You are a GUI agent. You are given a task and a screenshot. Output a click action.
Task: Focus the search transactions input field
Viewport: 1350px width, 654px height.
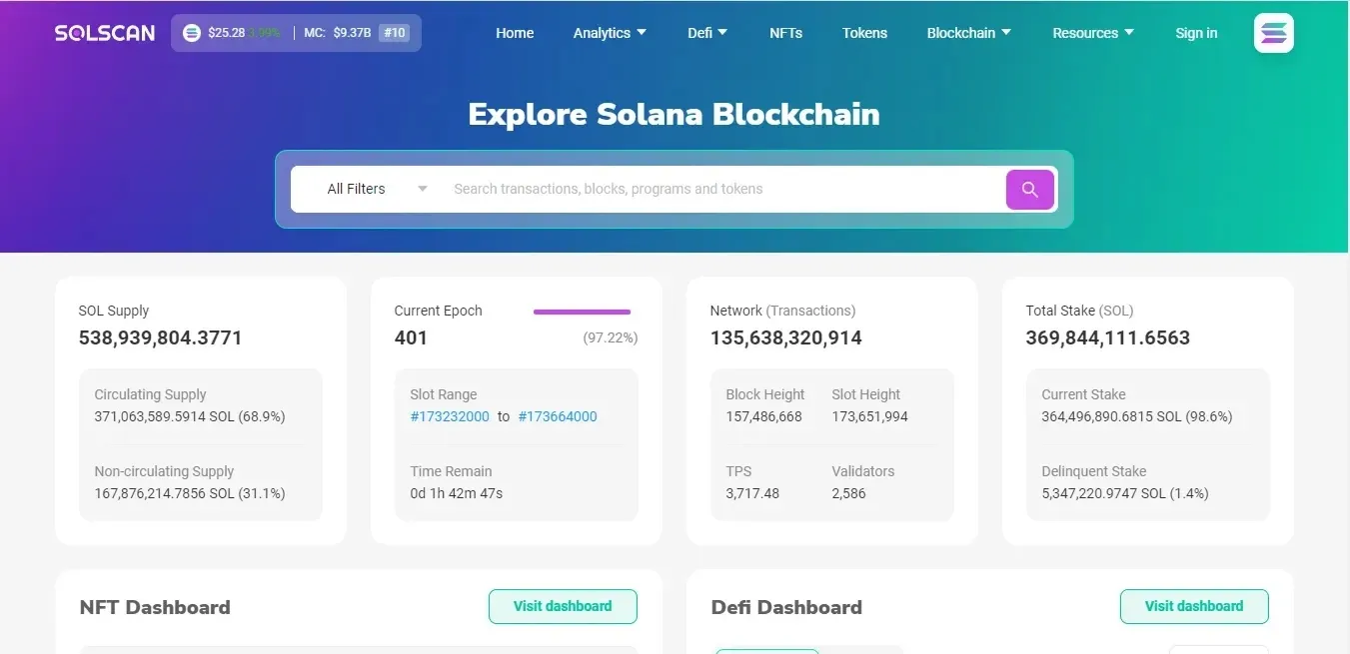[x=724, y=189]
